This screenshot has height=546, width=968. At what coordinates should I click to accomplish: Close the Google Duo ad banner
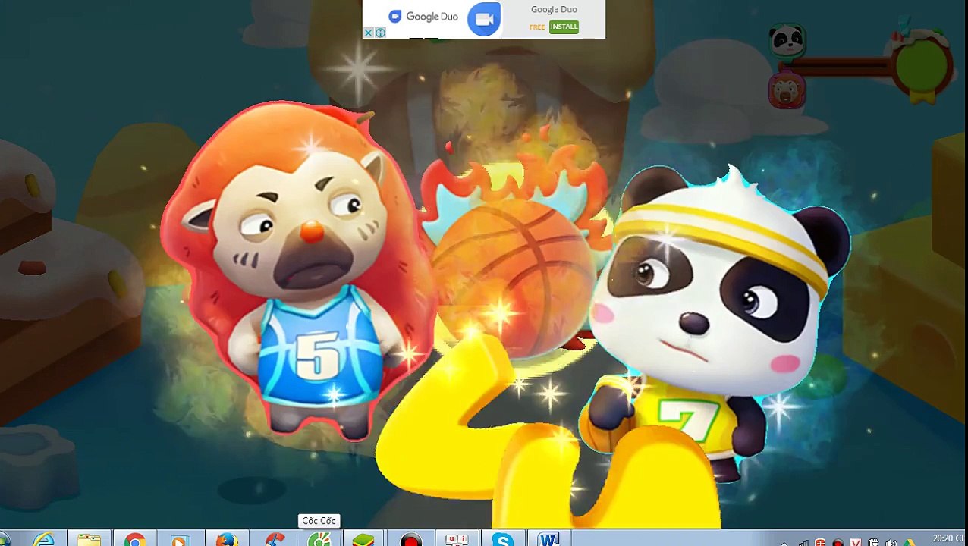(x=368, y=33)
